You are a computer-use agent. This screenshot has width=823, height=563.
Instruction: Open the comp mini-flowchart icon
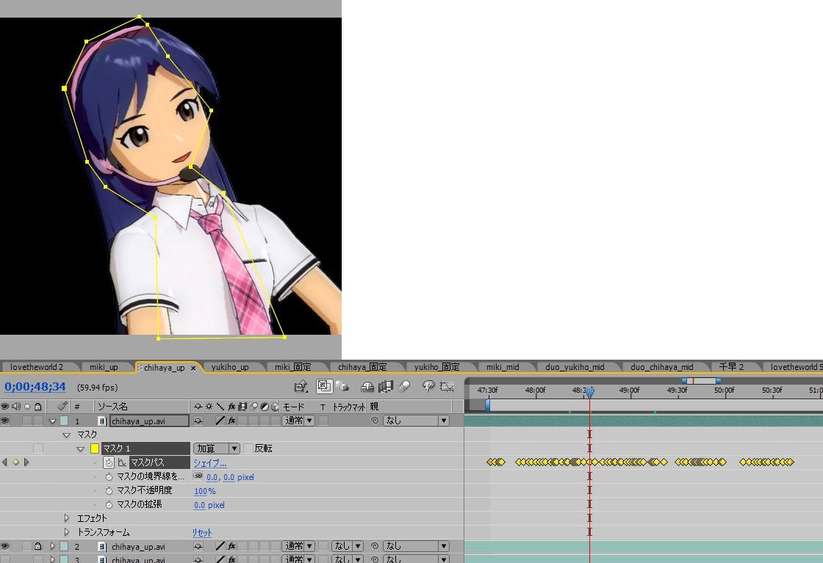tap(301, 387)
